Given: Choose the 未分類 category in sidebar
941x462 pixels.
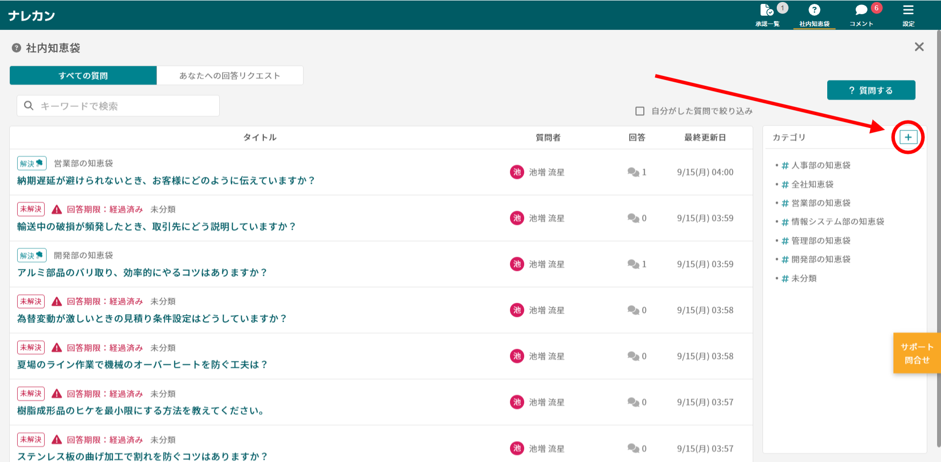Looking at the screenshot, I should pos(804,278).
